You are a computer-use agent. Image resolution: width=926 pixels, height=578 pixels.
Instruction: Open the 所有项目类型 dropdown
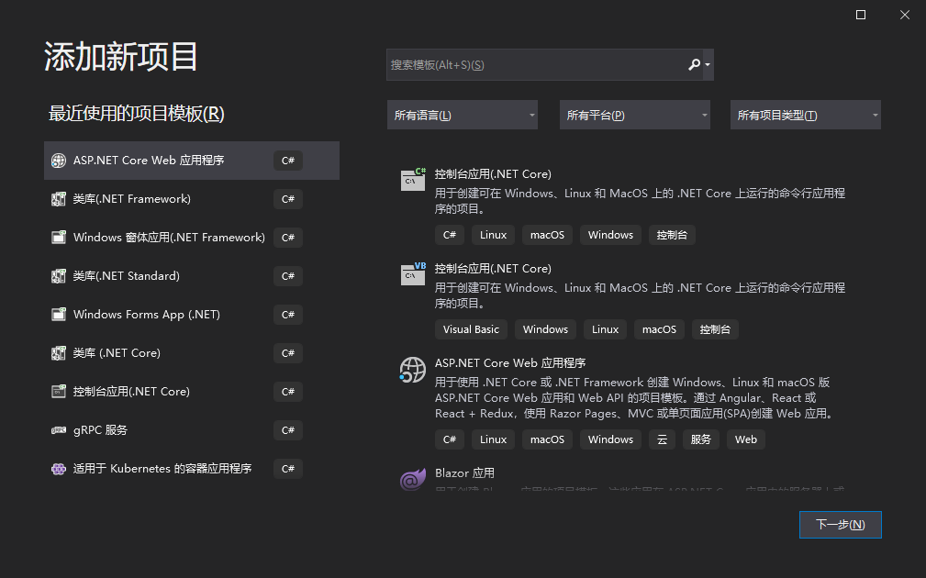pyautogui.click(x=805, y=114)
